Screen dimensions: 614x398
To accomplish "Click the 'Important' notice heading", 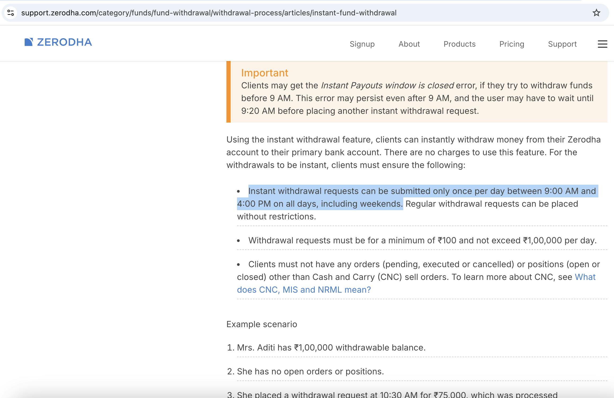I will pos(265,73).
